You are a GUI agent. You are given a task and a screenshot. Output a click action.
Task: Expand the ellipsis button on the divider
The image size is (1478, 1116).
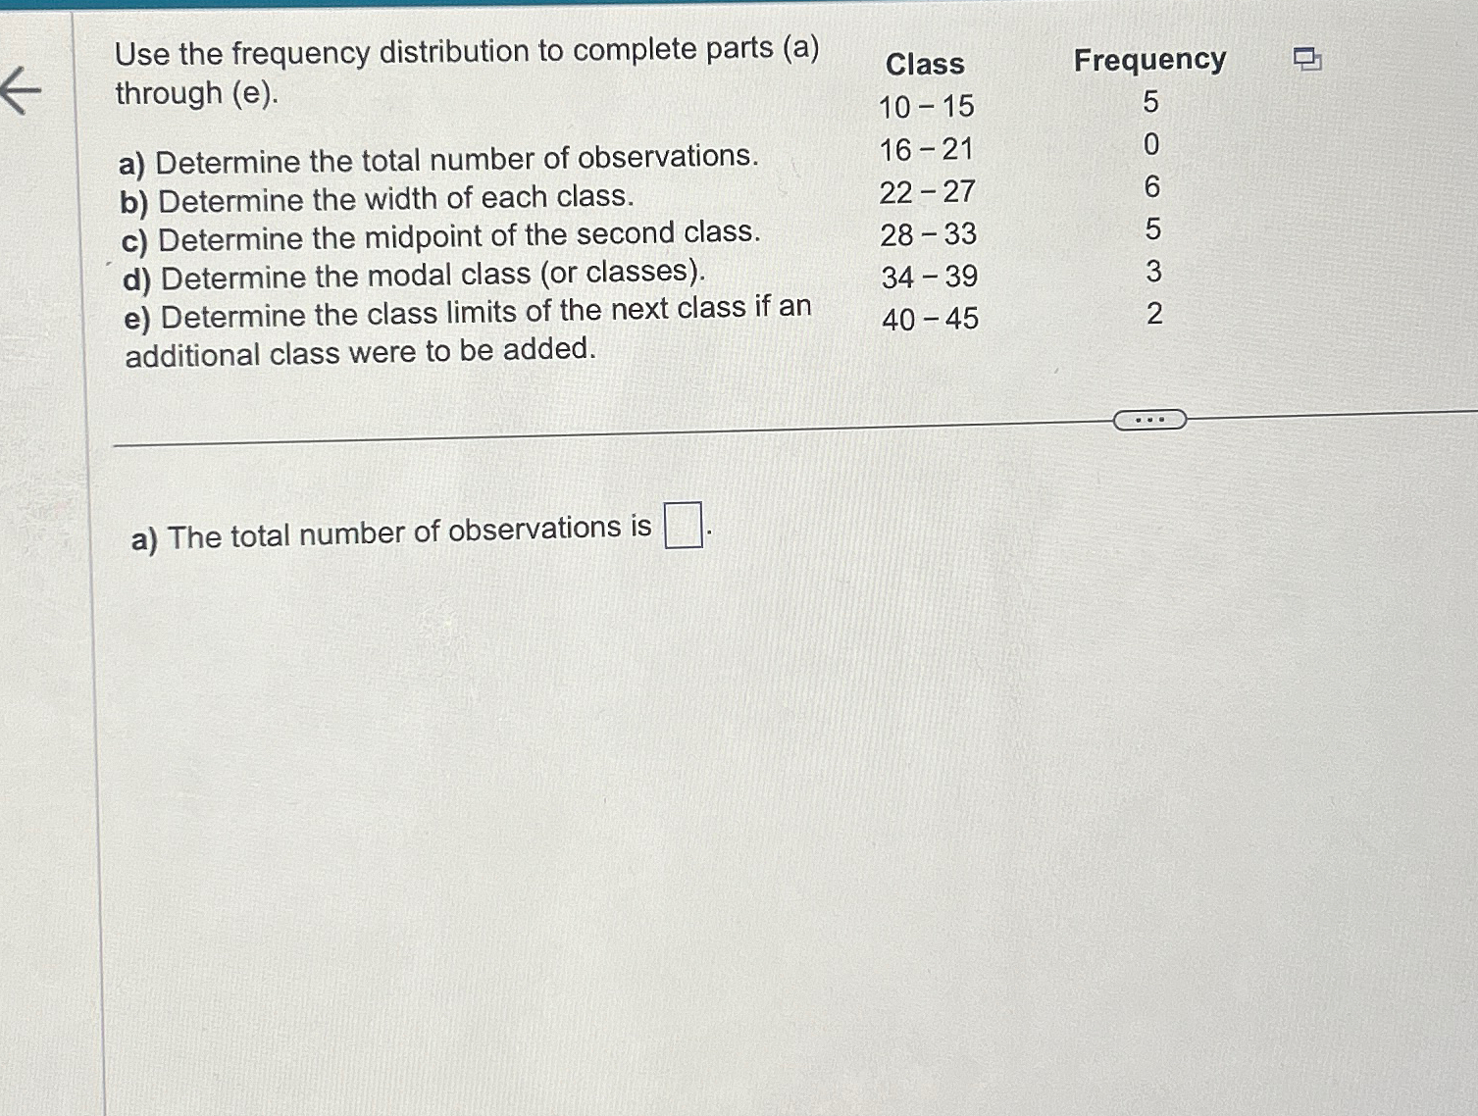[x=1149, y=420]
